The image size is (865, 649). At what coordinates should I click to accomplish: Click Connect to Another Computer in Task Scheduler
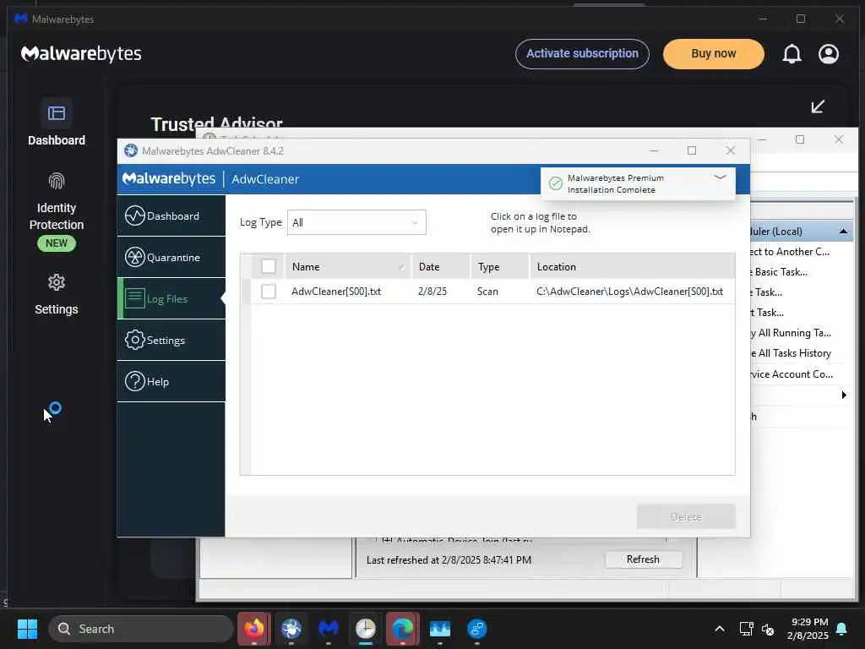coord(790,252)
